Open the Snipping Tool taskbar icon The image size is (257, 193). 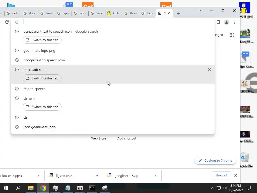pos(105,188)
